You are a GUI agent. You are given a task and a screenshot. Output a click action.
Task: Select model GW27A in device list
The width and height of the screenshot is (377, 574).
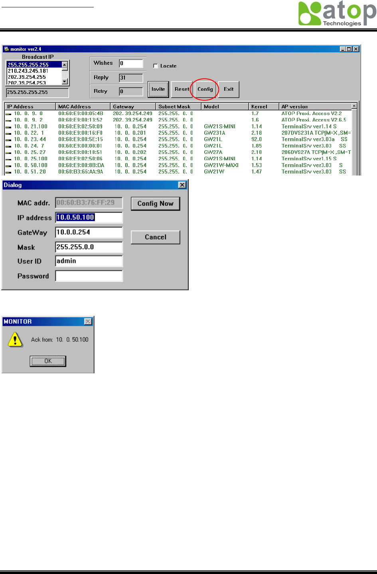[x=213, y=152]
